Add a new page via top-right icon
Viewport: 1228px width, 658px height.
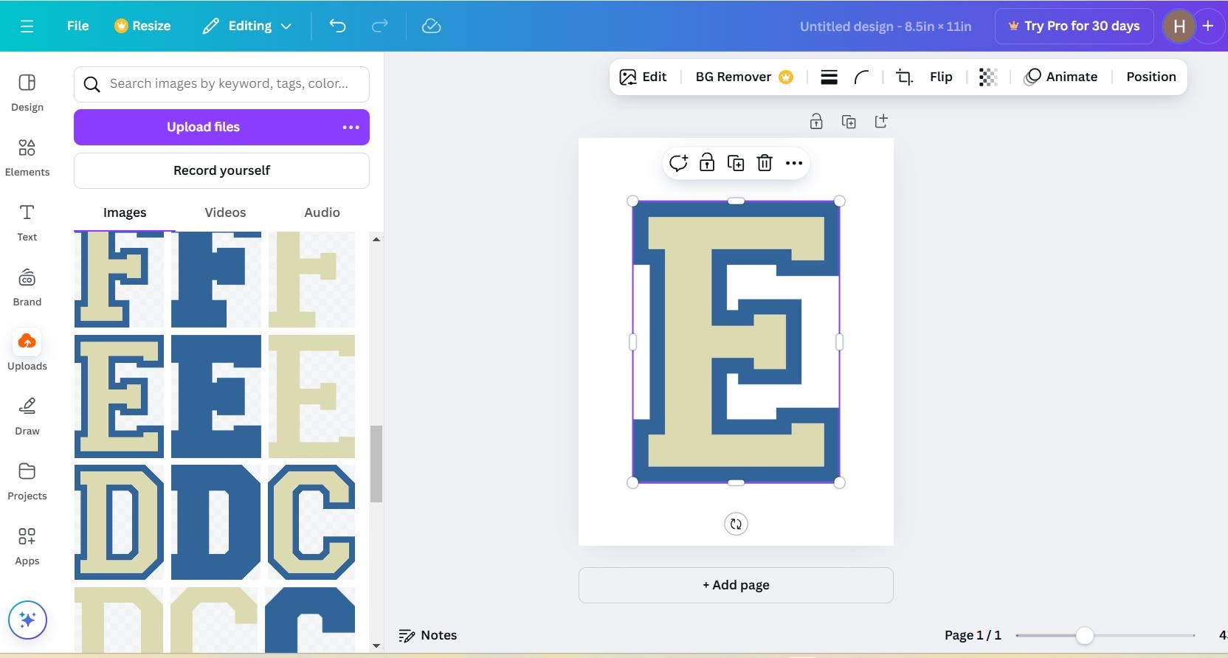[881, 122]
